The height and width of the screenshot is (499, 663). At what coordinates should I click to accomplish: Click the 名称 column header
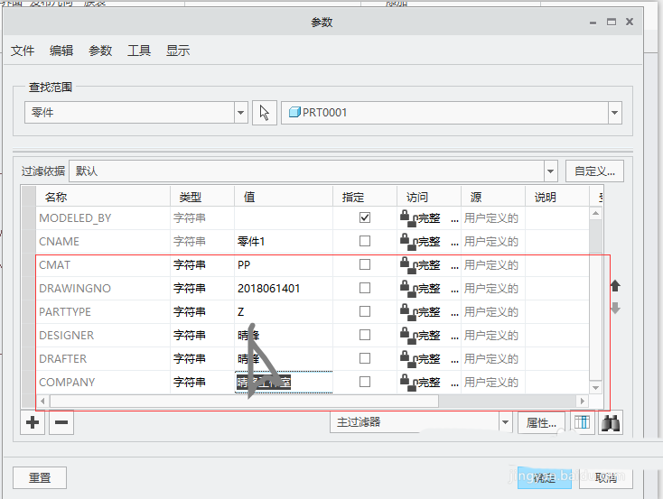[x=103, y=197]
